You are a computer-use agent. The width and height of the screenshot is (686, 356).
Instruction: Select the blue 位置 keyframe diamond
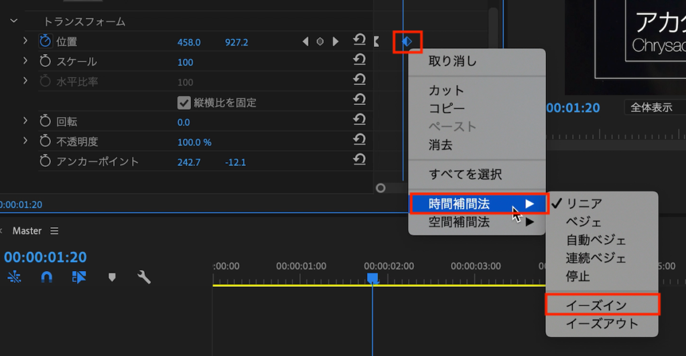click(407, 41)
